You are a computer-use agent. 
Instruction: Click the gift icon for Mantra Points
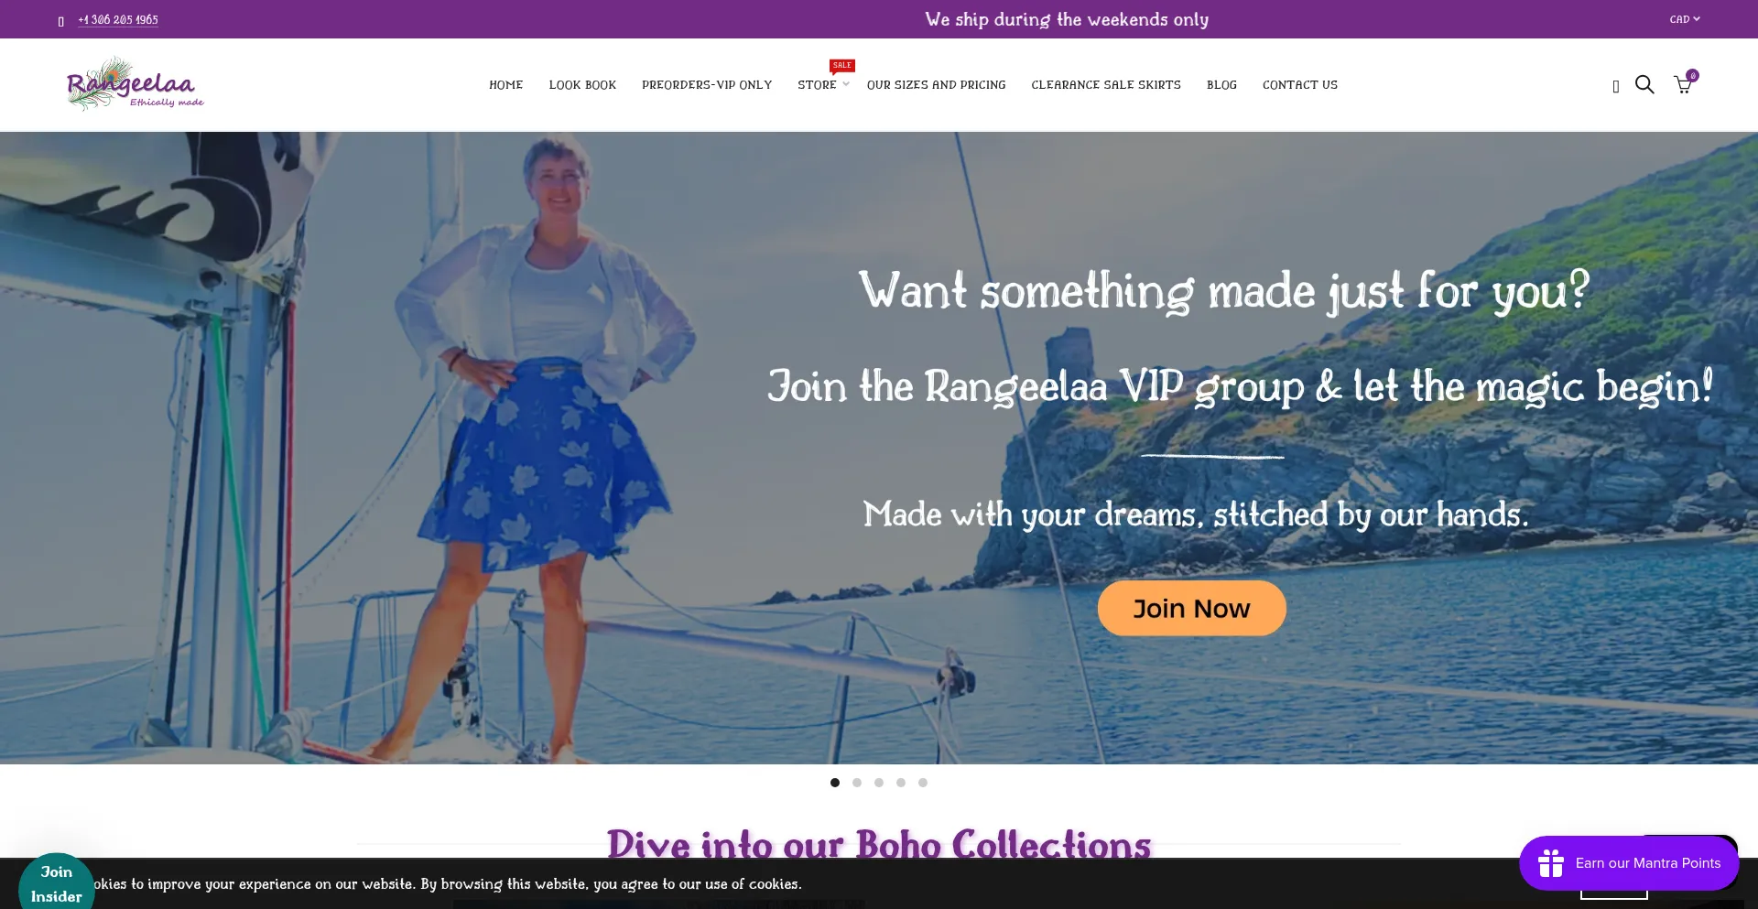pyautogui.click(x=1551, y=863)
